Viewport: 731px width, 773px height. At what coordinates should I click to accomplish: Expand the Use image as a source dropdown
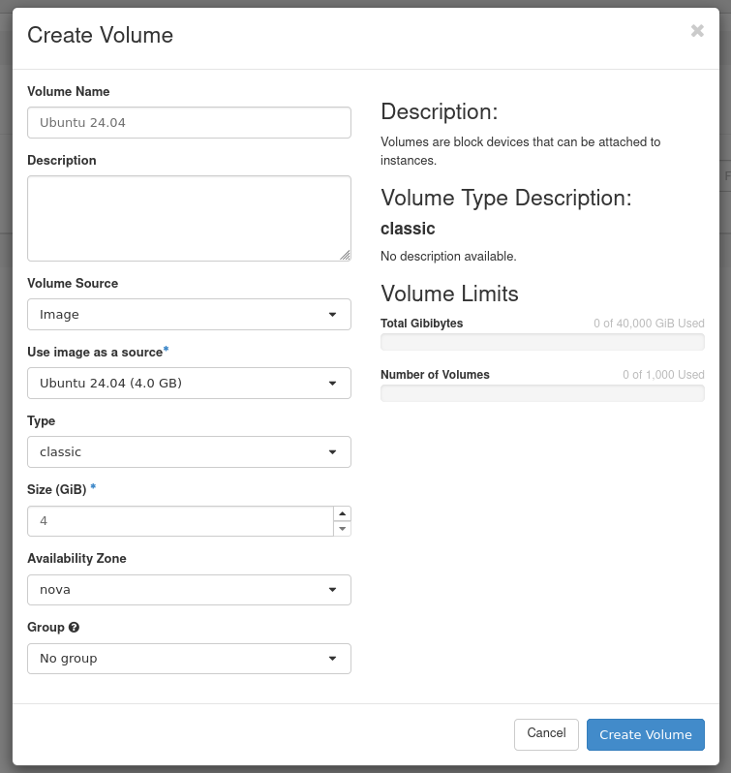189,384
